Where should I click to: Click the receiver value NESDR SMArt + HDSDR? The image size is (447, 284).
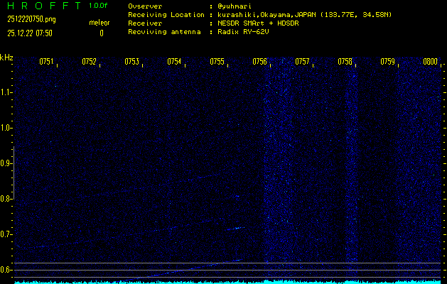click(x=258, y=23)
